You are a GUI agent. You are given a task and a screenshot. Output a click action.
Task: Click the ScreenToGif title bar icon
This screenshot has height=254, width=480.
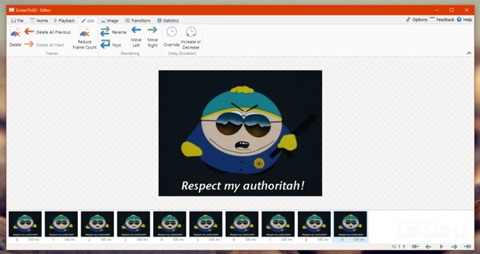pos(12,10)
